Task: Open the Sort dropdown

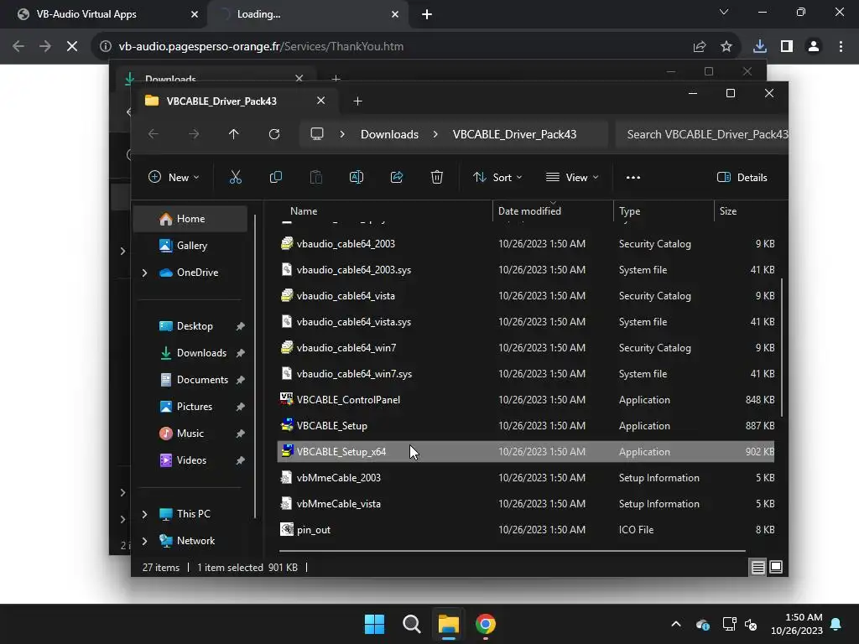Action: tap(497, 177)
